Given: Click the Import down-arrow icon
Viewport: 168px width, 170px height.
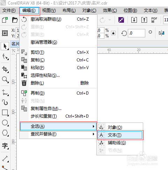Looking at the screenshot, I should [134, 20].
